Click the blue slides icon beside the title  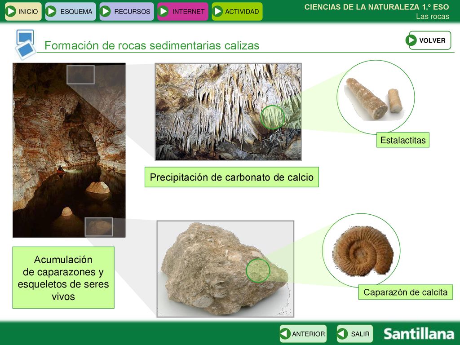[x=26, y=44]
